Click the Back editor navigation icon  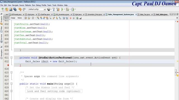(x=29, y=18)
